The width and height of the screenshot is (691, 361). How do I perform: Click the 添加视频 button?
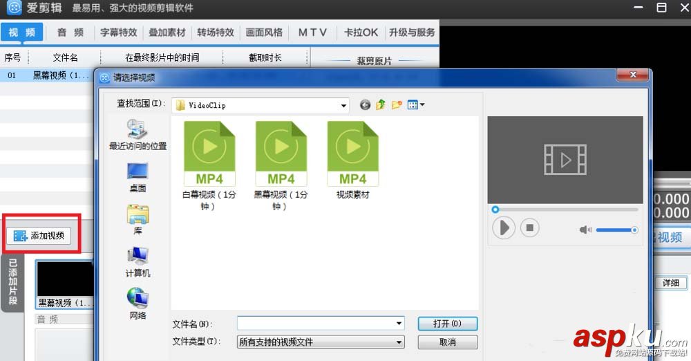[x=39, y=236]
